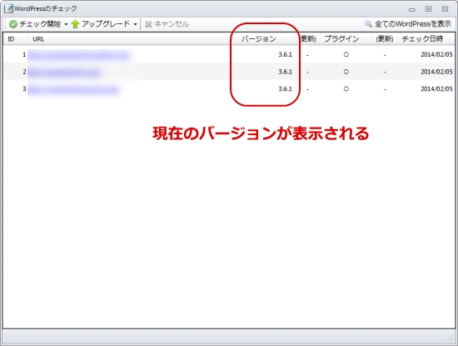Sort by the バージョン column header

pyautogui.click(x=258, y=39)
